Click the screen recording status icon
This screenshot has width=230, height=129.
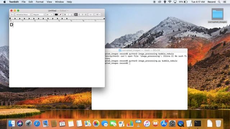coord(154,2)
